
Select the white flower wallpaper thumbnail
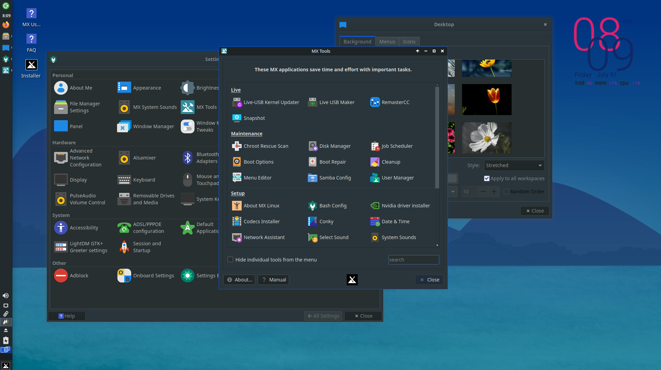[486, 138]
